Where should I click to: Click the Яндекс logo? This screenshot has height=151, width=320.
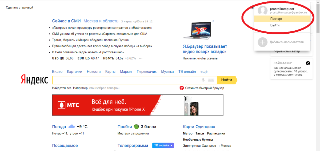click(x=34, y=80)
